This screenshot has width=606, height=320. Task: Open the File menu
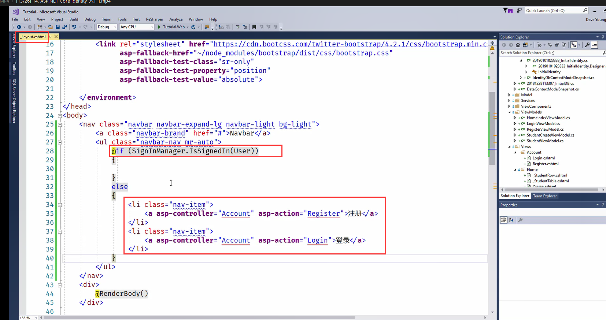[15, 19]
